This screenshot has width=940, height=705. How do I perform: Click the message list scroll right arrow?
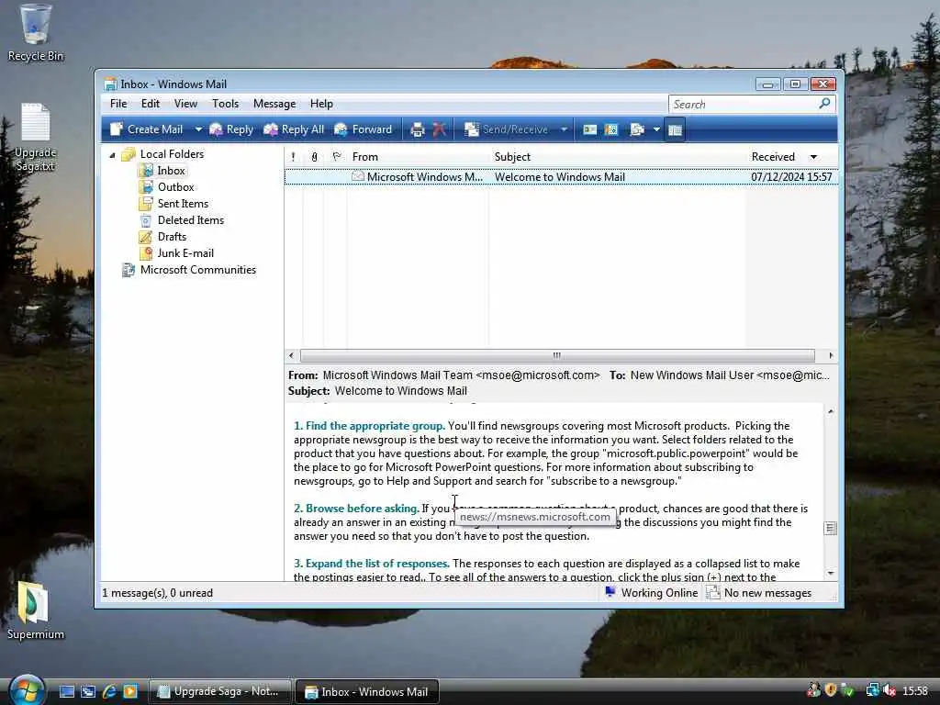tap(831, 355)
